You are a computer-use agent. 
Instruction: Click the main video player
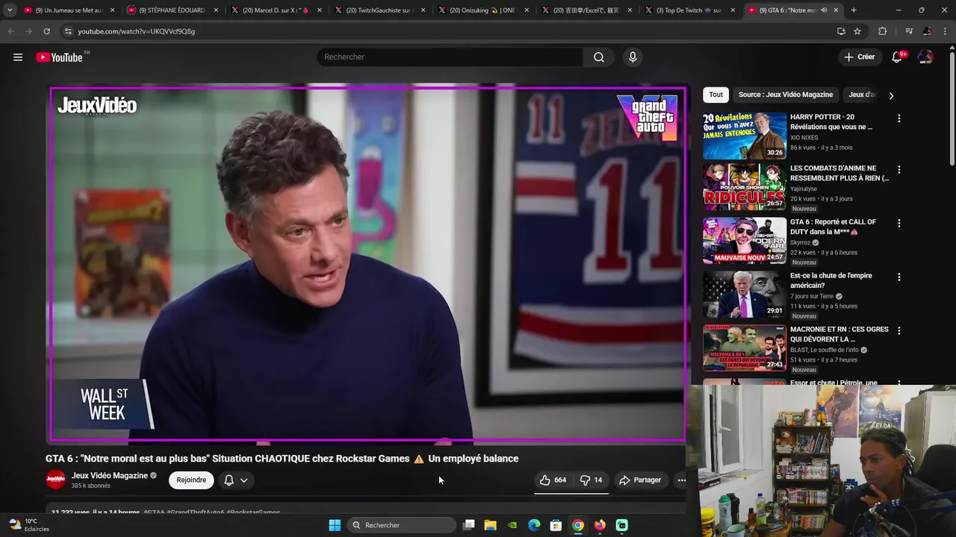click(x=367, y=264)
